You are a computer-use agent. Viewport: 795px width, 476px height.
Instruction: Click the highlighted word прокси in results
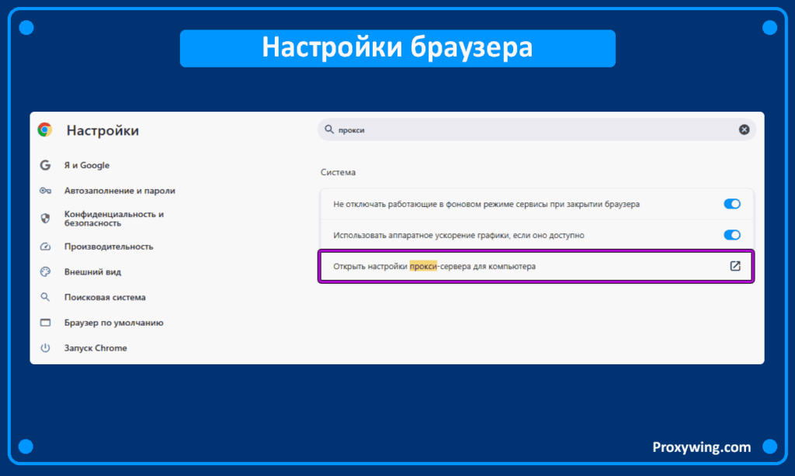pos(423,266)
